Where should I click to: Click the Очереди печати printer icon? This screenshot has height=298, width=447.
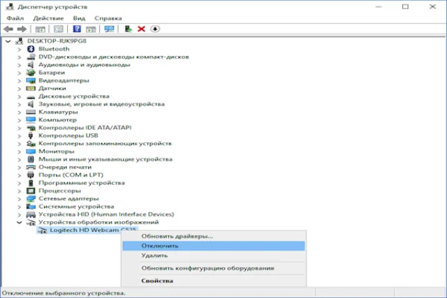point(31,167)
